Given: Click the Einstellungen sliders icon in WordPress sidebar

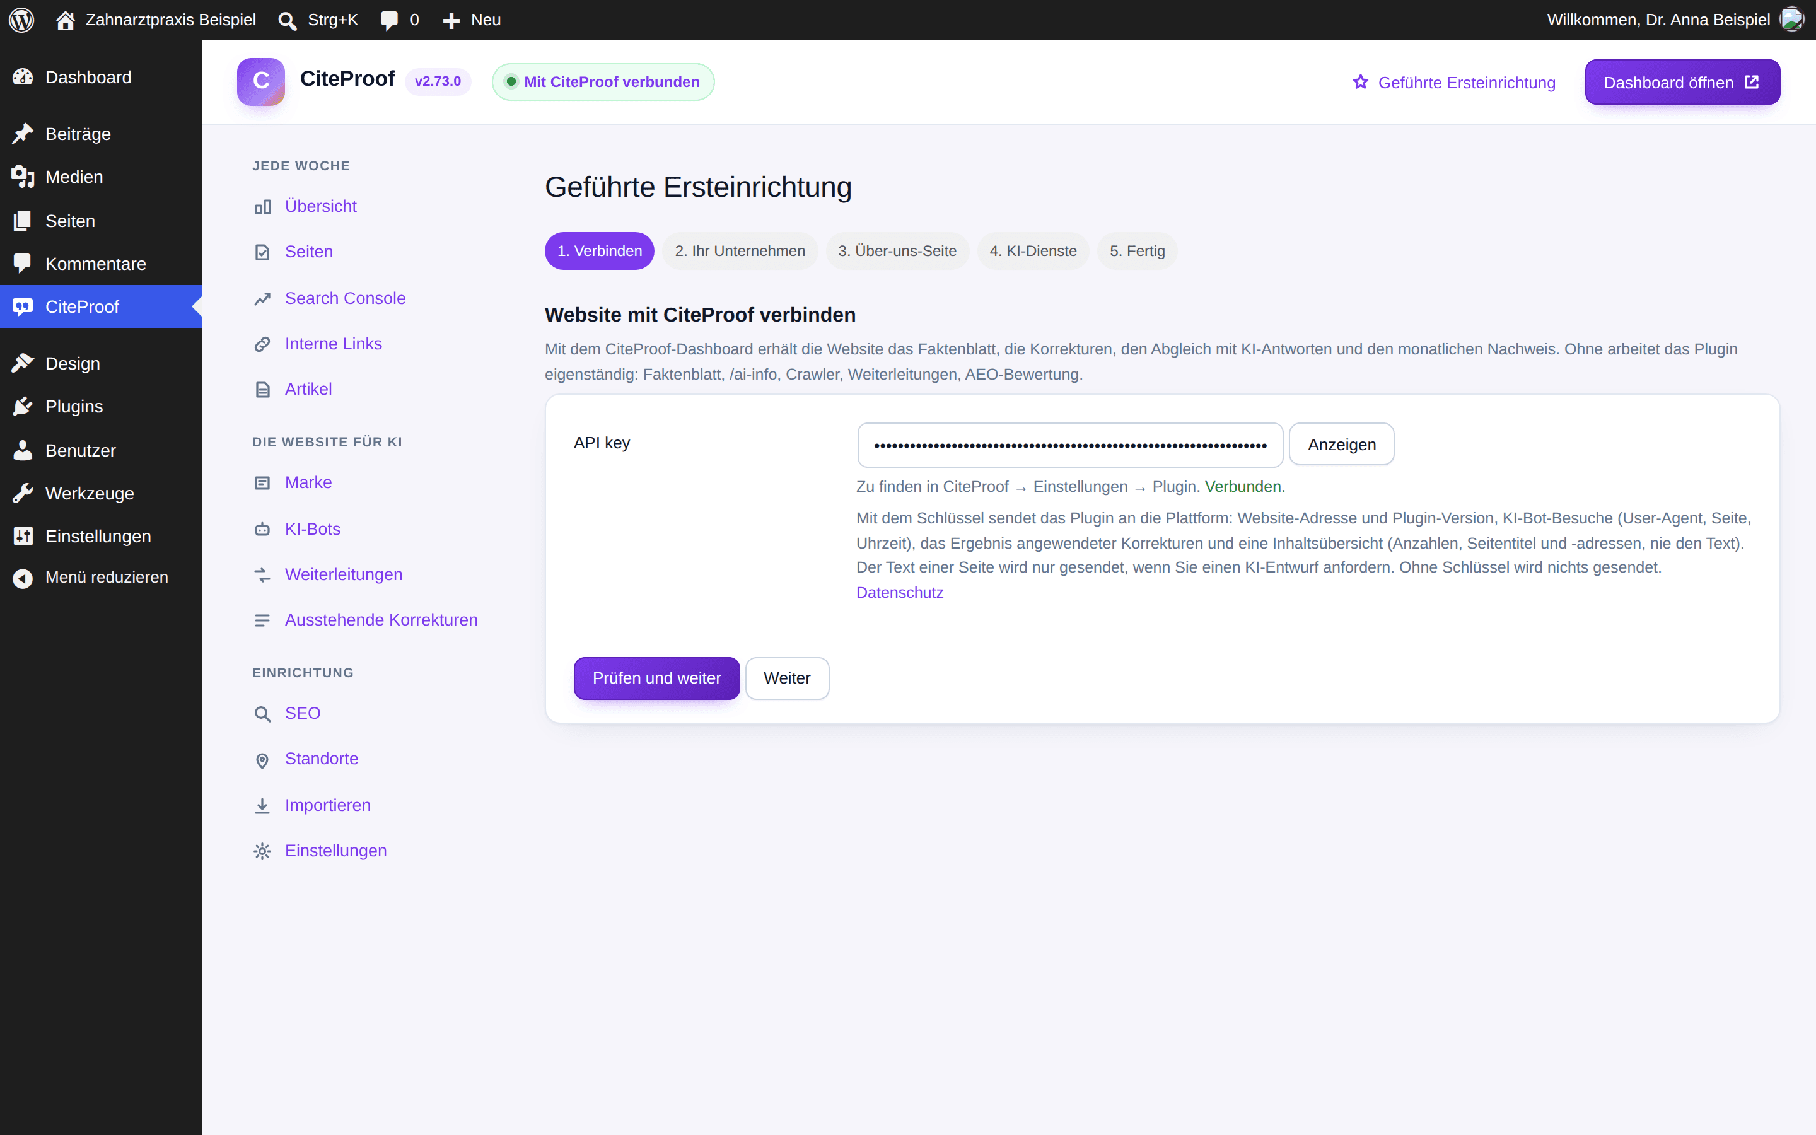Looking at the screenshot, I should point(23,536).
